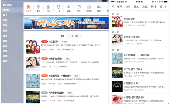The height and width of the screenshot is (104, 169).
Task: Open the 北京 tab in mobile view
Action: [x=145, y=7]
